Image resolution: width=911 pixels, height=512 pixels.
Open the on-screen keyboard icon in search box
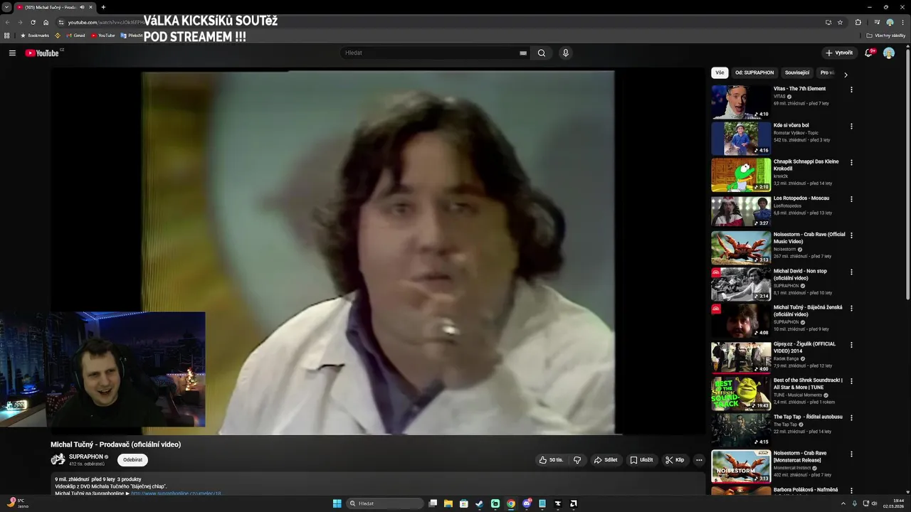pos(523,53)
